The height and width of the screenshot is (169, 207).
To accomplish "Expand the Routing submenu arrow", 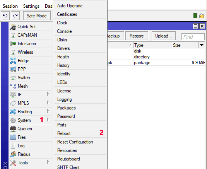I will (48, 111).
